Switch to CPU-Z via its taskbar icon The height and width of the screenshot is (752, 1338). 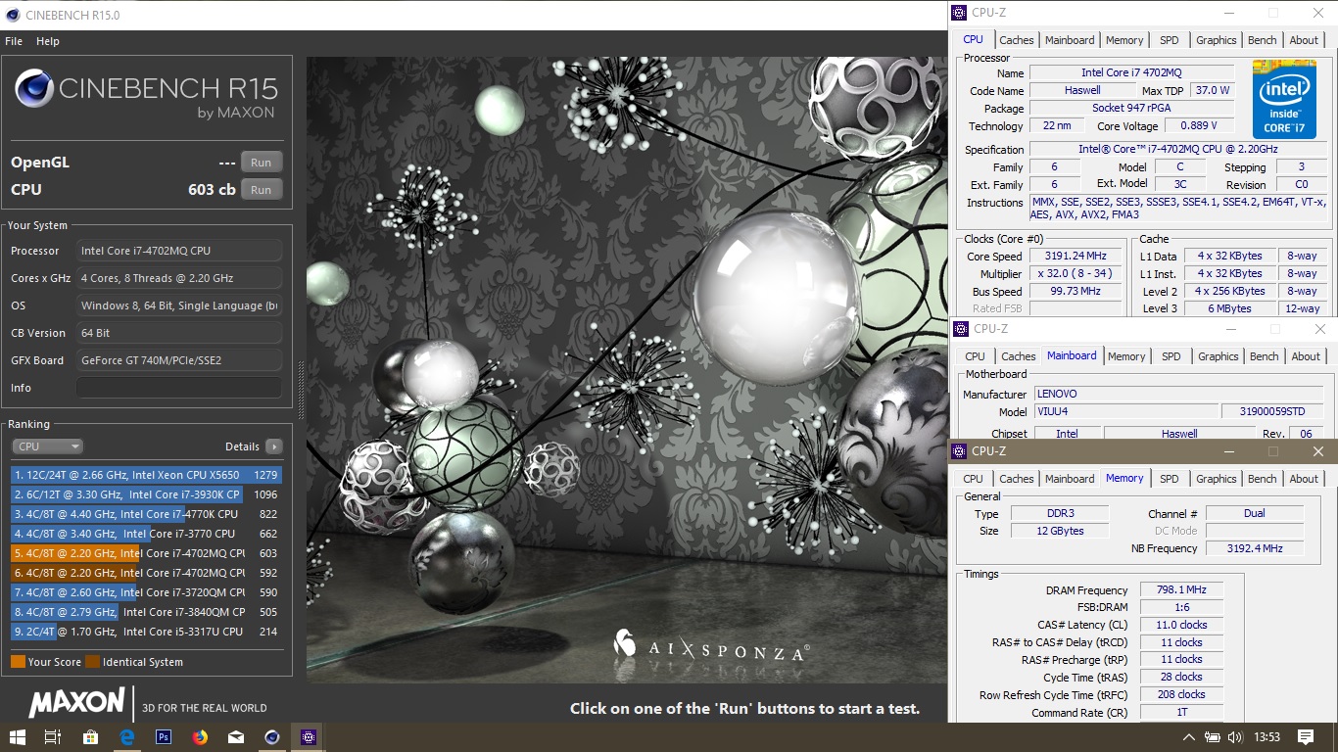(x=309, y=737)
